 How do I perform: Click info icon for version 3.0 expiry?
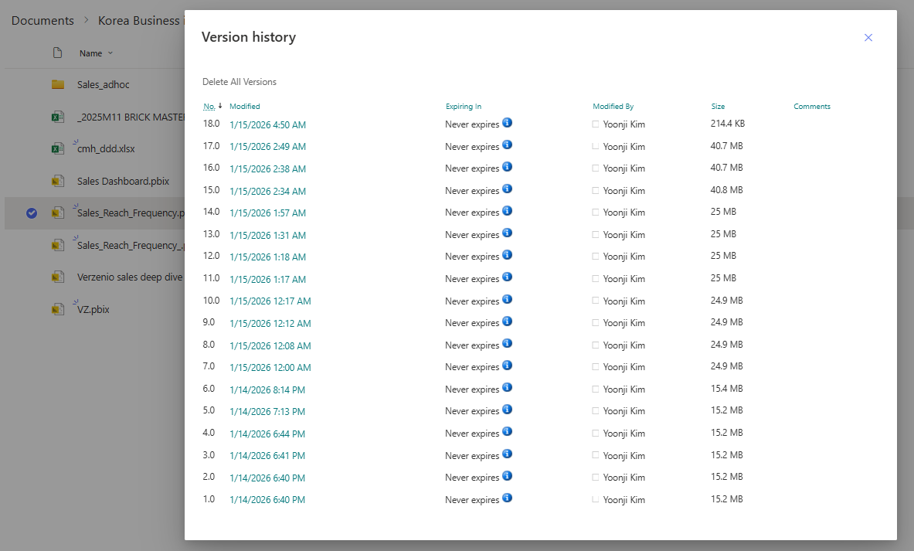(507, 454)
